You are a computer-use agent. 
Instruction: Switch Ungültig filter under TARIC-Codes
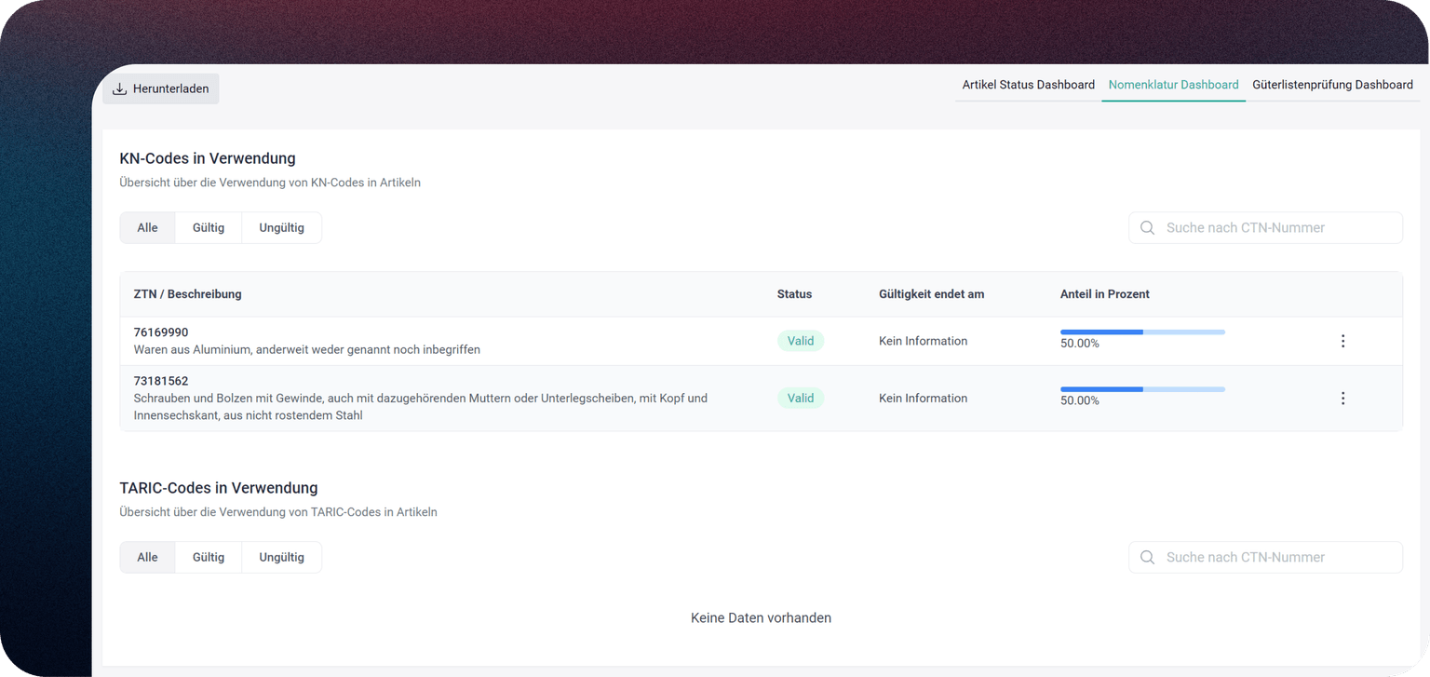[x=281, y=557]
